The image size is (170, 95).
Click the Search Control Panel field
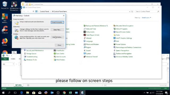coord(147,11)
